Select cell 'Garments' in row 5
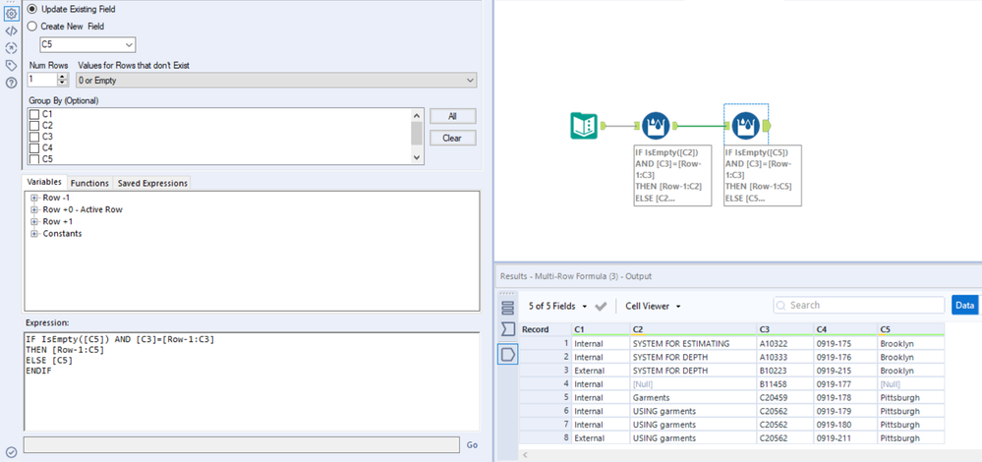Image resolution: width=982 pixels, height=462 pixels. [x=693, y=397]
